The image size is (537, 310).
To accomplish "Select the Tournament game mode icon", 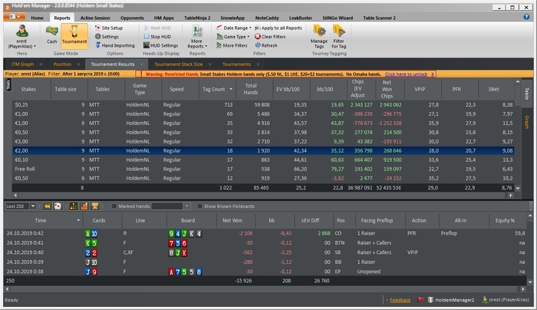I will (74, 35).
